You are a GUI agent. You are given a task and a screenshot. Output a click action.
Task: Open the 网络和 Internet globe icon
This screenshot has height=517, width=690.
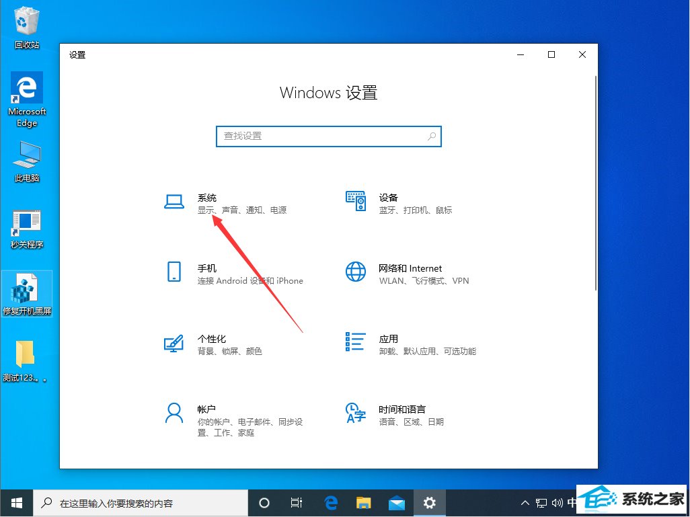(x=356, y=272)
